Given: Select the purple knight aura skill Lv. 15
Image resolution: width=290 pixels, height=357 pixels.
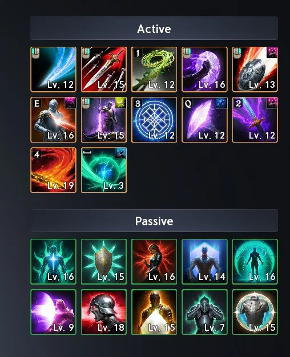Looking at the screenshot, I should coord(104,120).
